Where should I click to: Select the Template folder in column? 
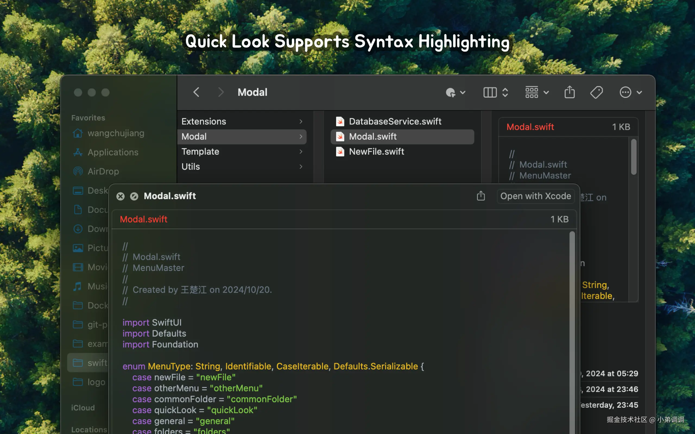click(200, 152)
